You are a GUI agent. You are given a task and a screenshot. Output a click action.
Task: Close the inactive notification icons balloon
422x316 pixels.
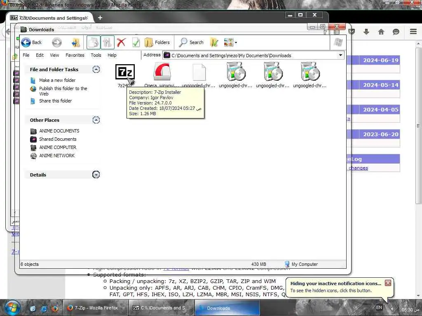click(x=388, y=283)
